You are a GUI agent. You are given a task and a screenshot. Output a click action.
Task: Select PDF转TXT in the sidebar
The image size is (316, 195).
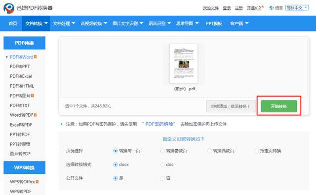coord(20,105)
